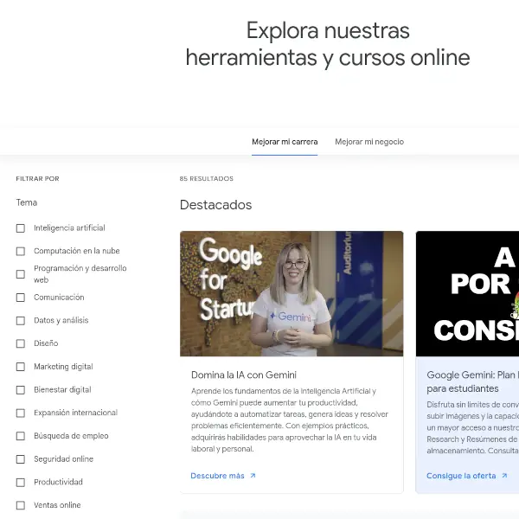
Task: Click the Destacados section heading
Action: point(215,205)
